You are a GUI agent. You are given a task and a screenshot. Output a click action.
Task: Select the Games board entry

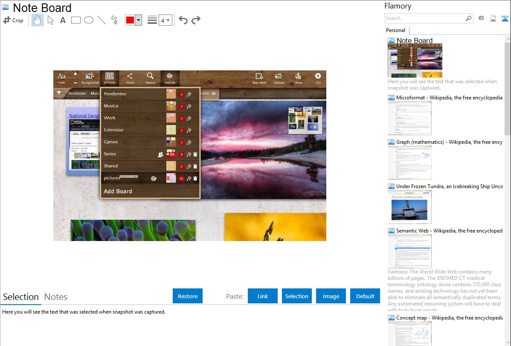[150, 142]
